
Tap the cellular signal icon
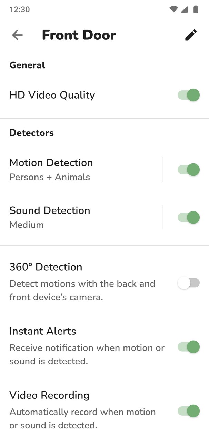pos(184,9)
